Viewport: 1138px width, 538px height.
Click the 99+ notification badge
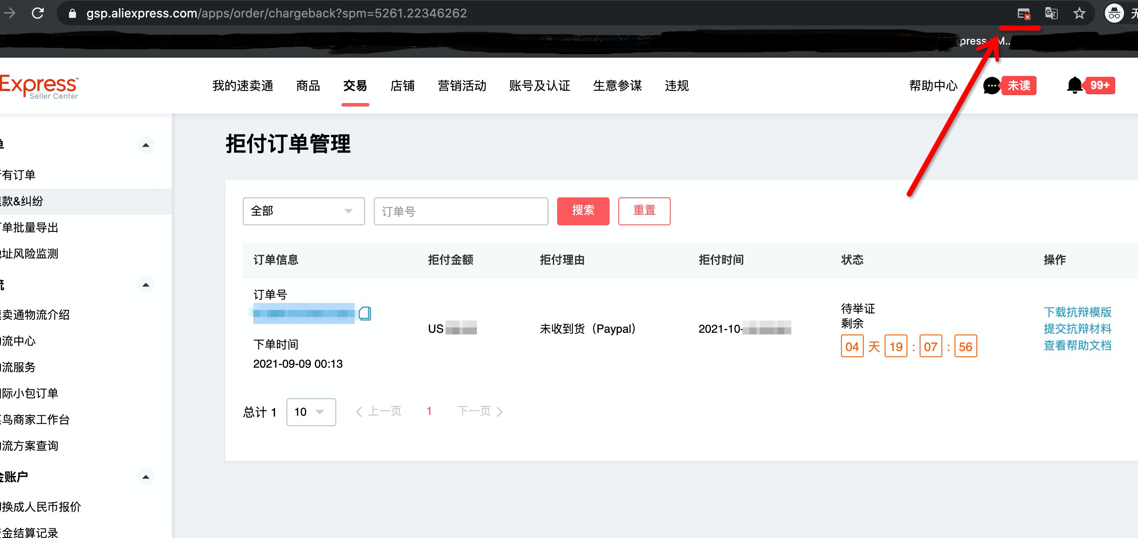(x=1100, y=85)
